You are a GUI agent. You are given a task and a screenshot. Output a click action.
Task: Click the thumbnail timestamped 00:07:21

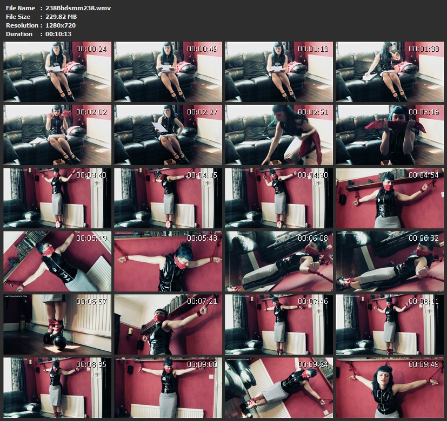(168, 324)
